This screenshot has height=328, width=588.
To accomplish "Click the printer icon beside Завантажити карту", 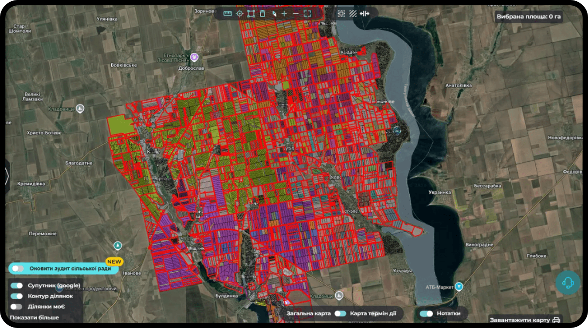I will (557, 320).
